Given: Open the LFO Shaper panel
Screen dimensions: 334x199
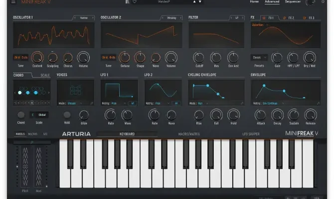Looking at the screenshot, I should click(x=252, y=134).
